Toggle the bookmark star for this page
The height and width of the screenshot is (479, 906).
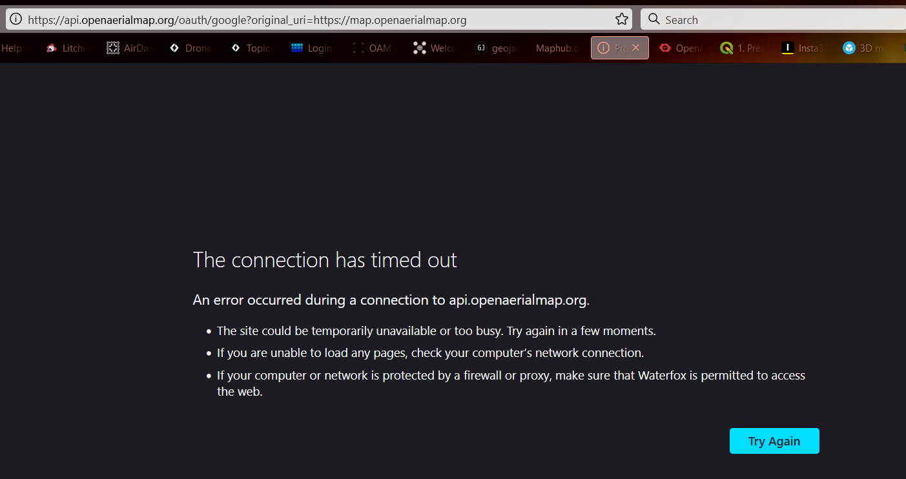point(622,19)
